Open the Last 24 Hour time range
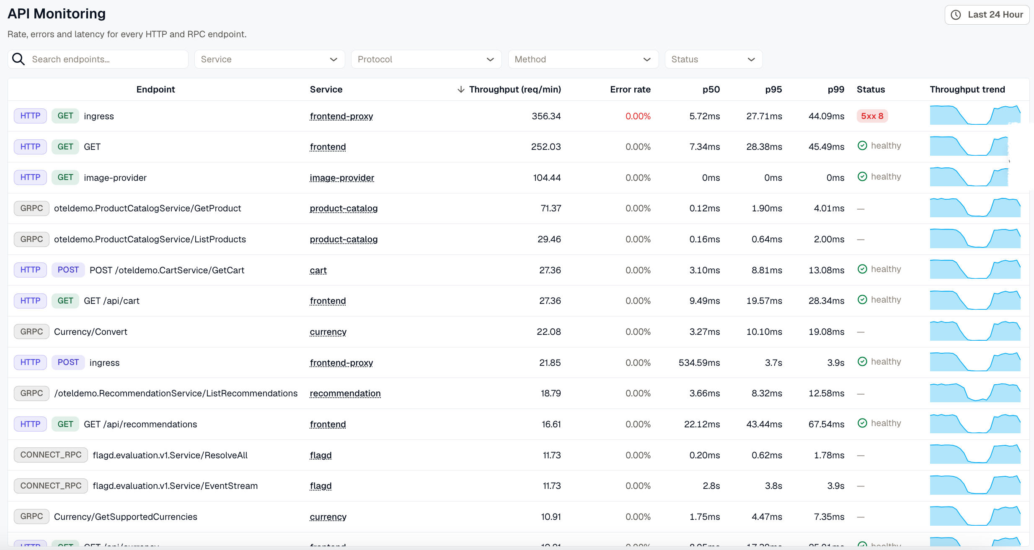Image resolution: width=1034 pixels, height=550 pixels. coord(987,15)
